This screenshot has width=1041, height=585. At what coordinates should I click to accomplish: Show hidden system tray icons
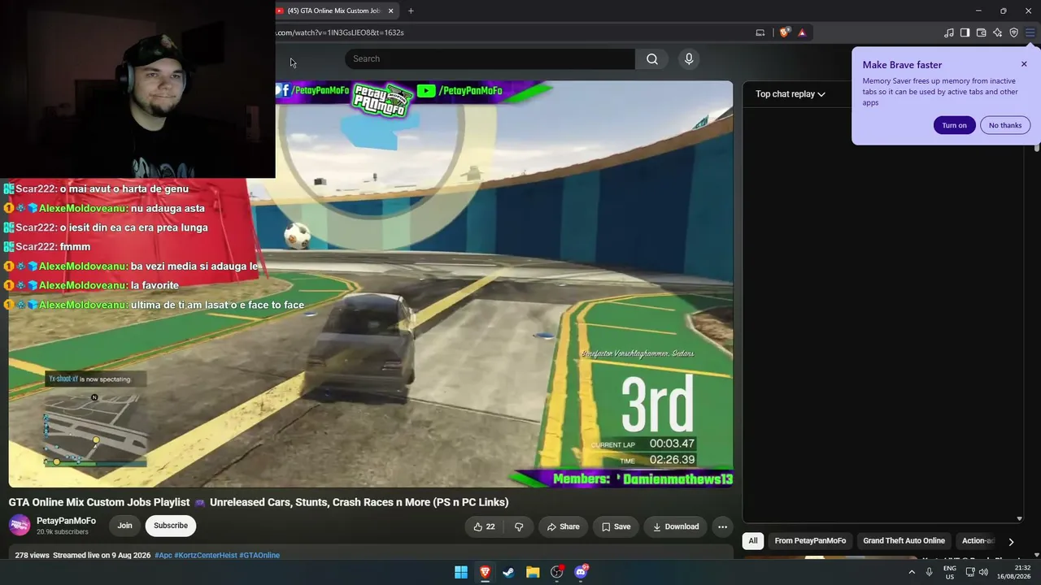tap(911, 572)
